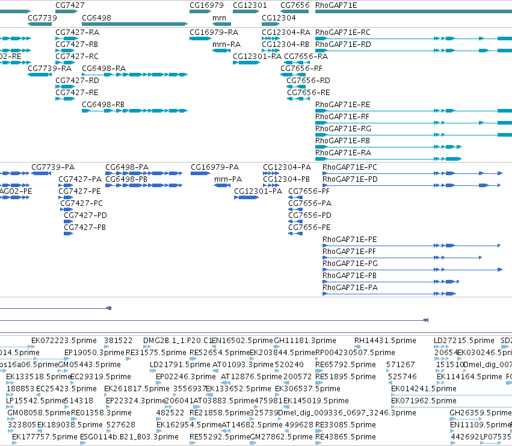This screenshot has width=512, height=446.
Task: Open protein RhoGAP71E-PC
Action: (350, 167)
